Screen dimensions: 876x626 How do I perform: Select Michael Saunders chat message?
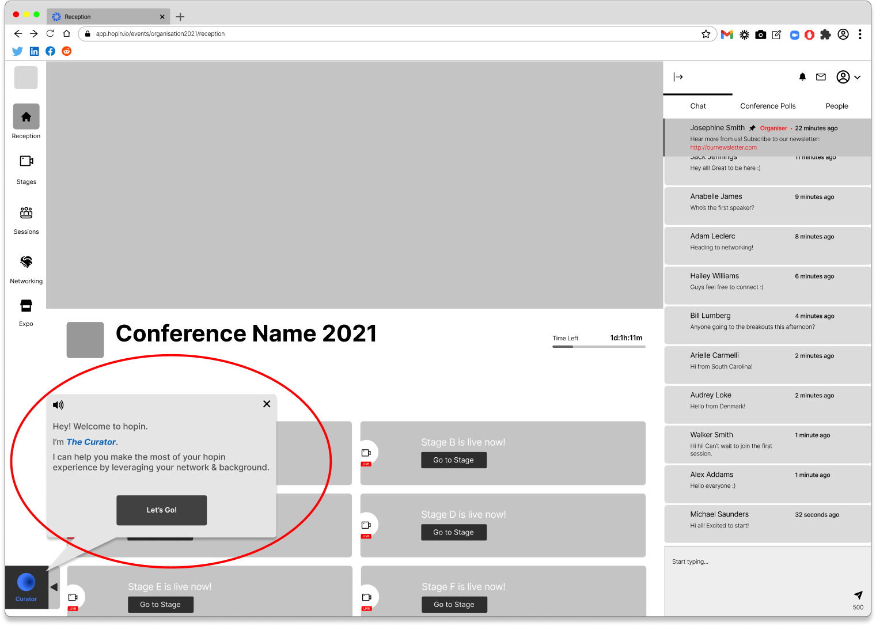coord(768,523)
